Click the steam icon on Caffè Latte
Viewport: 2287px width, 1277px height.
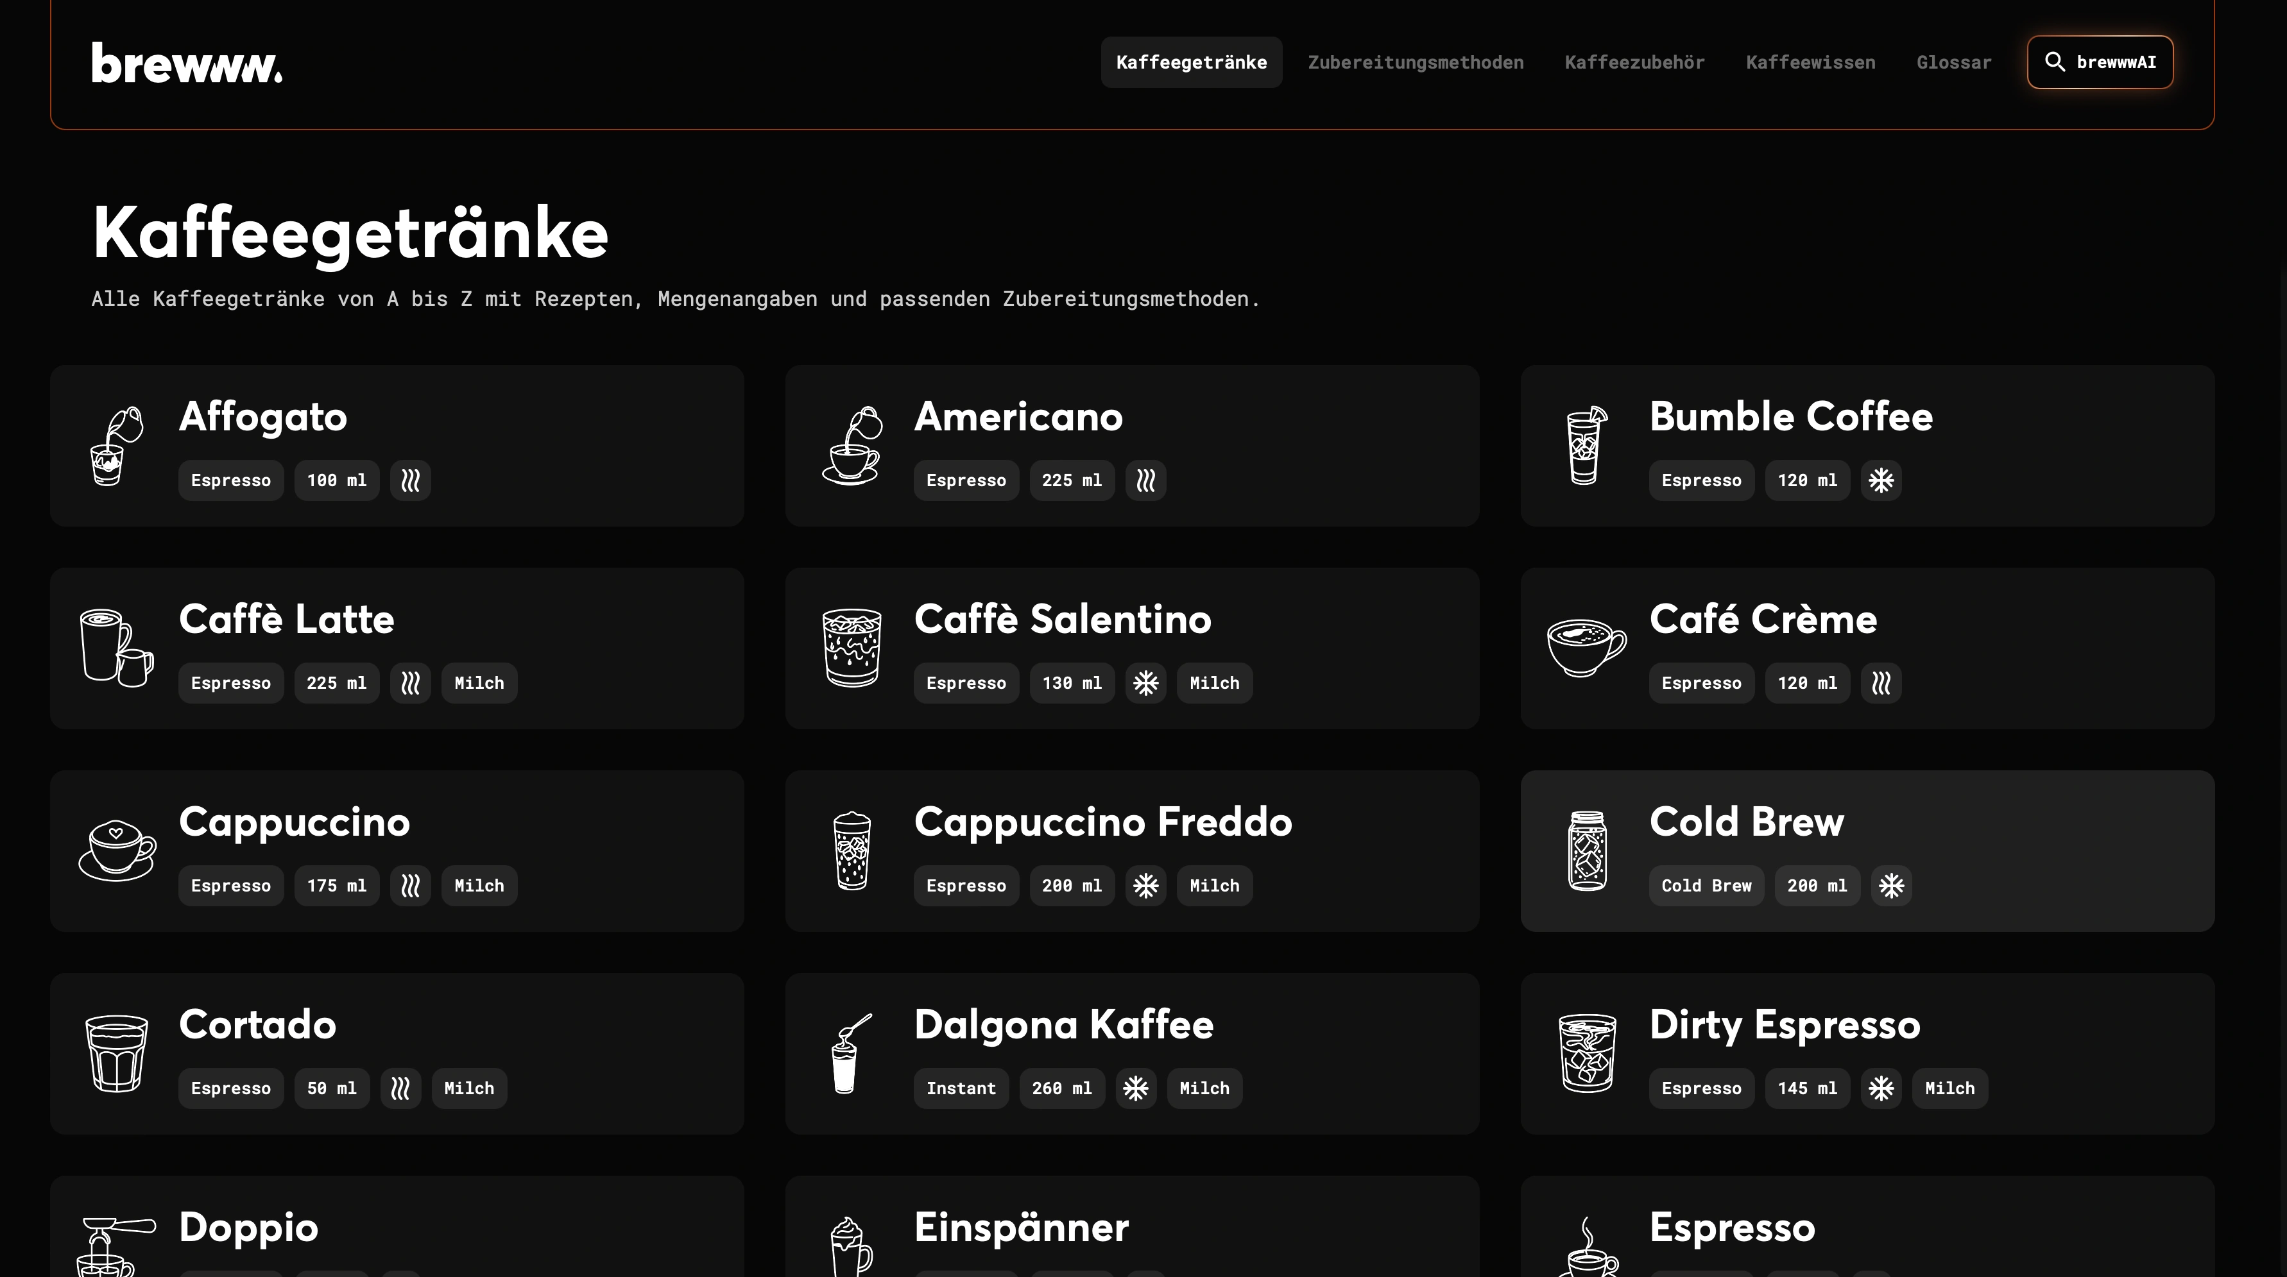pos(410,682)
